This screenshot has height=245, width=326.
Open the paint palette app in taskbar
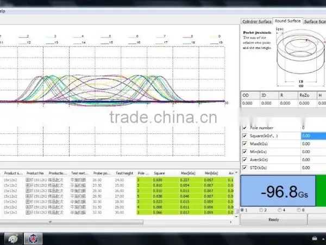[14, 239]
